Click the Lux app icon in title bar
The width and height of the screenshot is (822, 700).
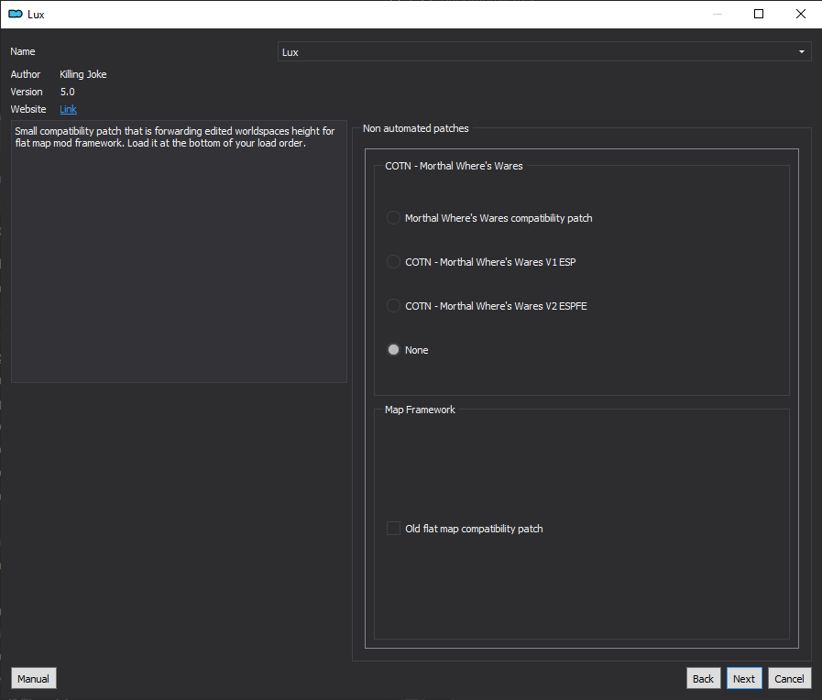[16, 14]
